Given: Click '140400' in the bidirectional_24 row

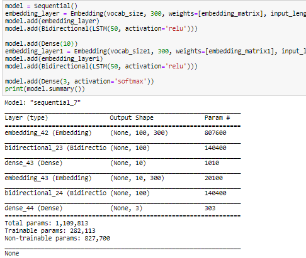Looking at the screenshot, I should 215,193.
